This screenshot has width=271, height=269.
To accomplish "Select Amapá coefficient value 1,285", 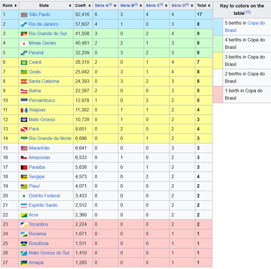I will [81, 263].
